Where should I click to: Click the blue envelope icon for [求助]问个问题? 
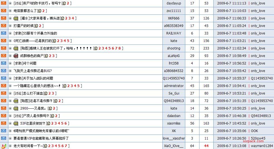(4, 63)
